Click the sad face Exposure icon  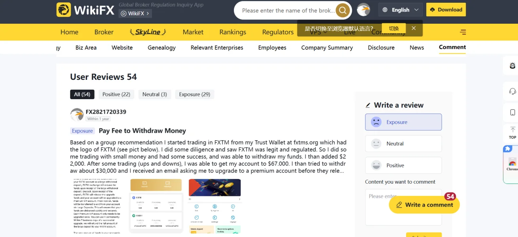[x=376, y=122]
